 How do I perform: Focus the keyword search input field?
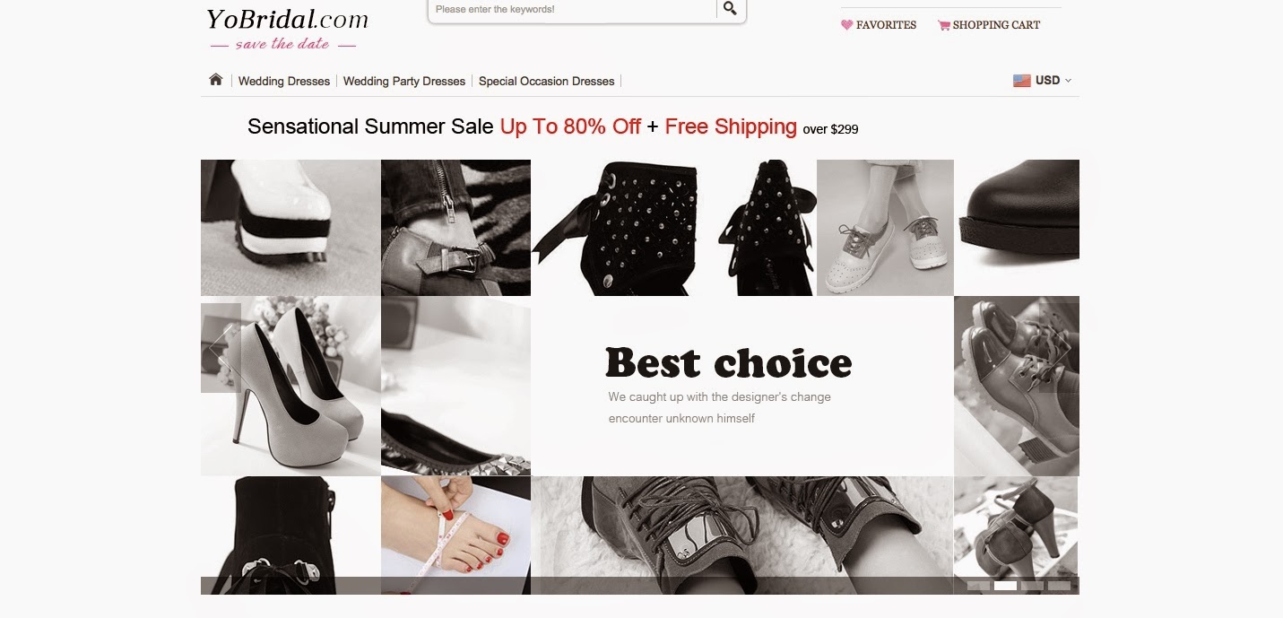pos(572,9)
